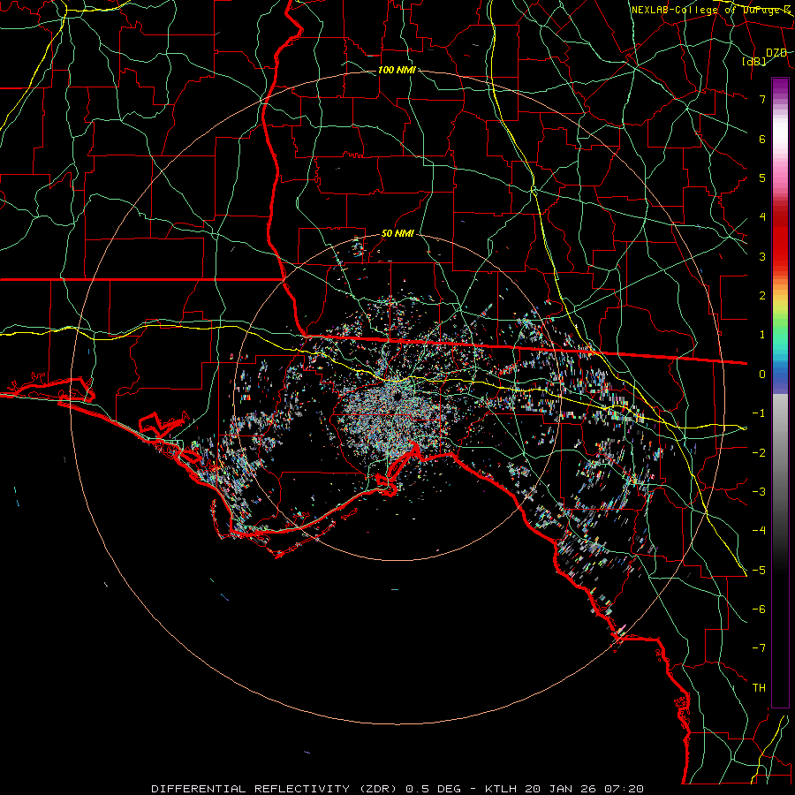Click the "7" label on the dB scale
The width and height of the screenshot is (795, 795).
tap(762, 99)
